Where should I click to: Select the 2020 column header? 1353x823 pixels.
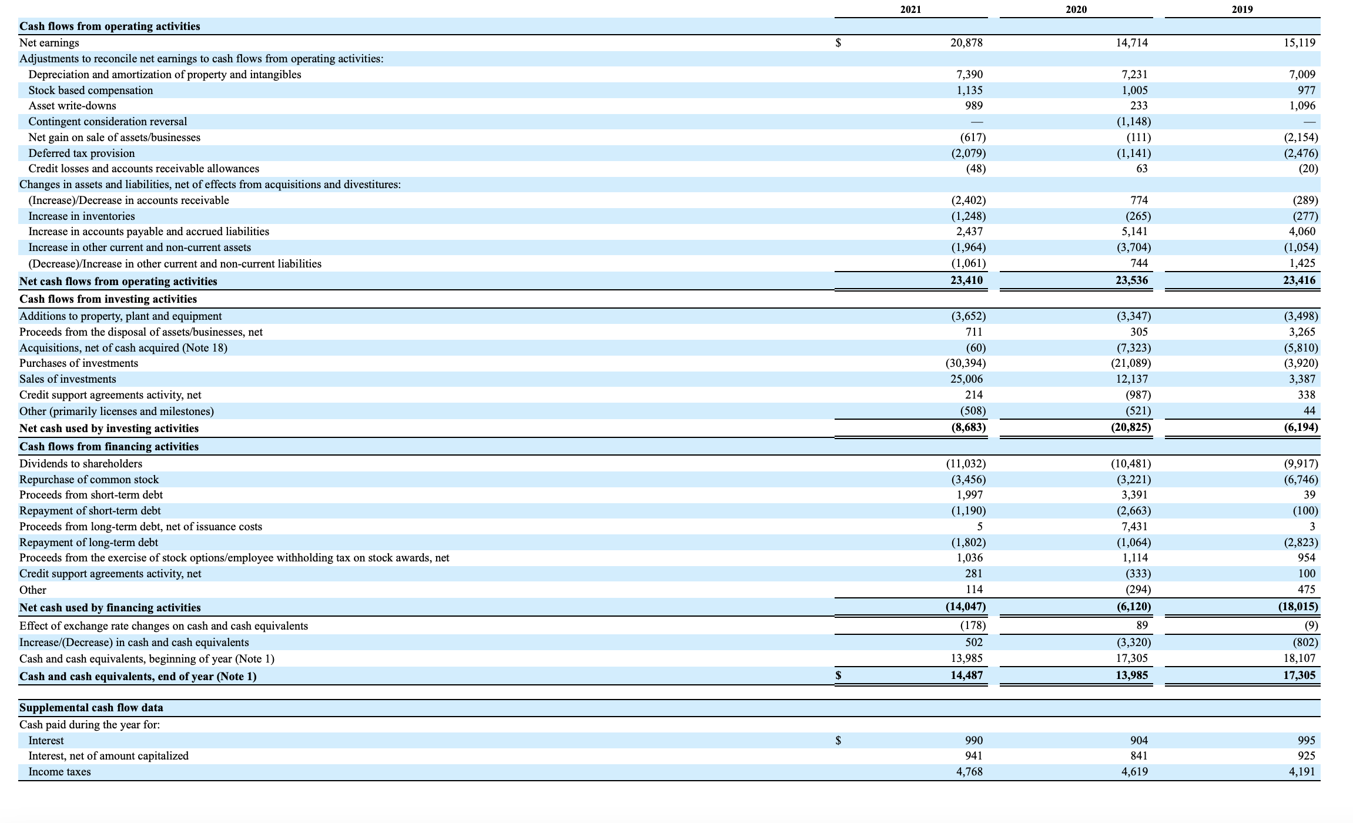(1076, 9)
